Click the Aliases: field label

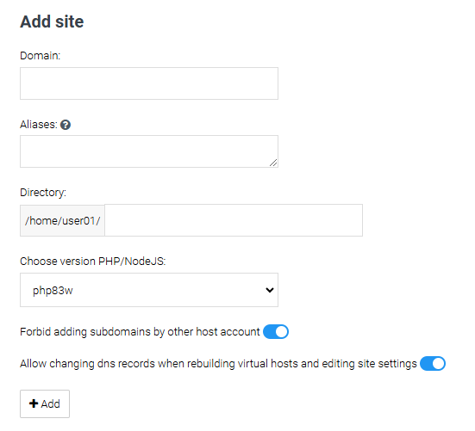(x=39, y=125)
